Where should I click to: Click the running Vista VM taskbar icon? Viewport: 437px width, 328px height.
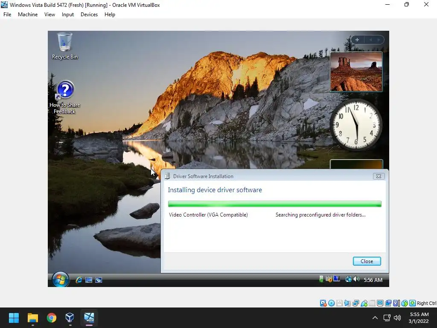(89, 318)
